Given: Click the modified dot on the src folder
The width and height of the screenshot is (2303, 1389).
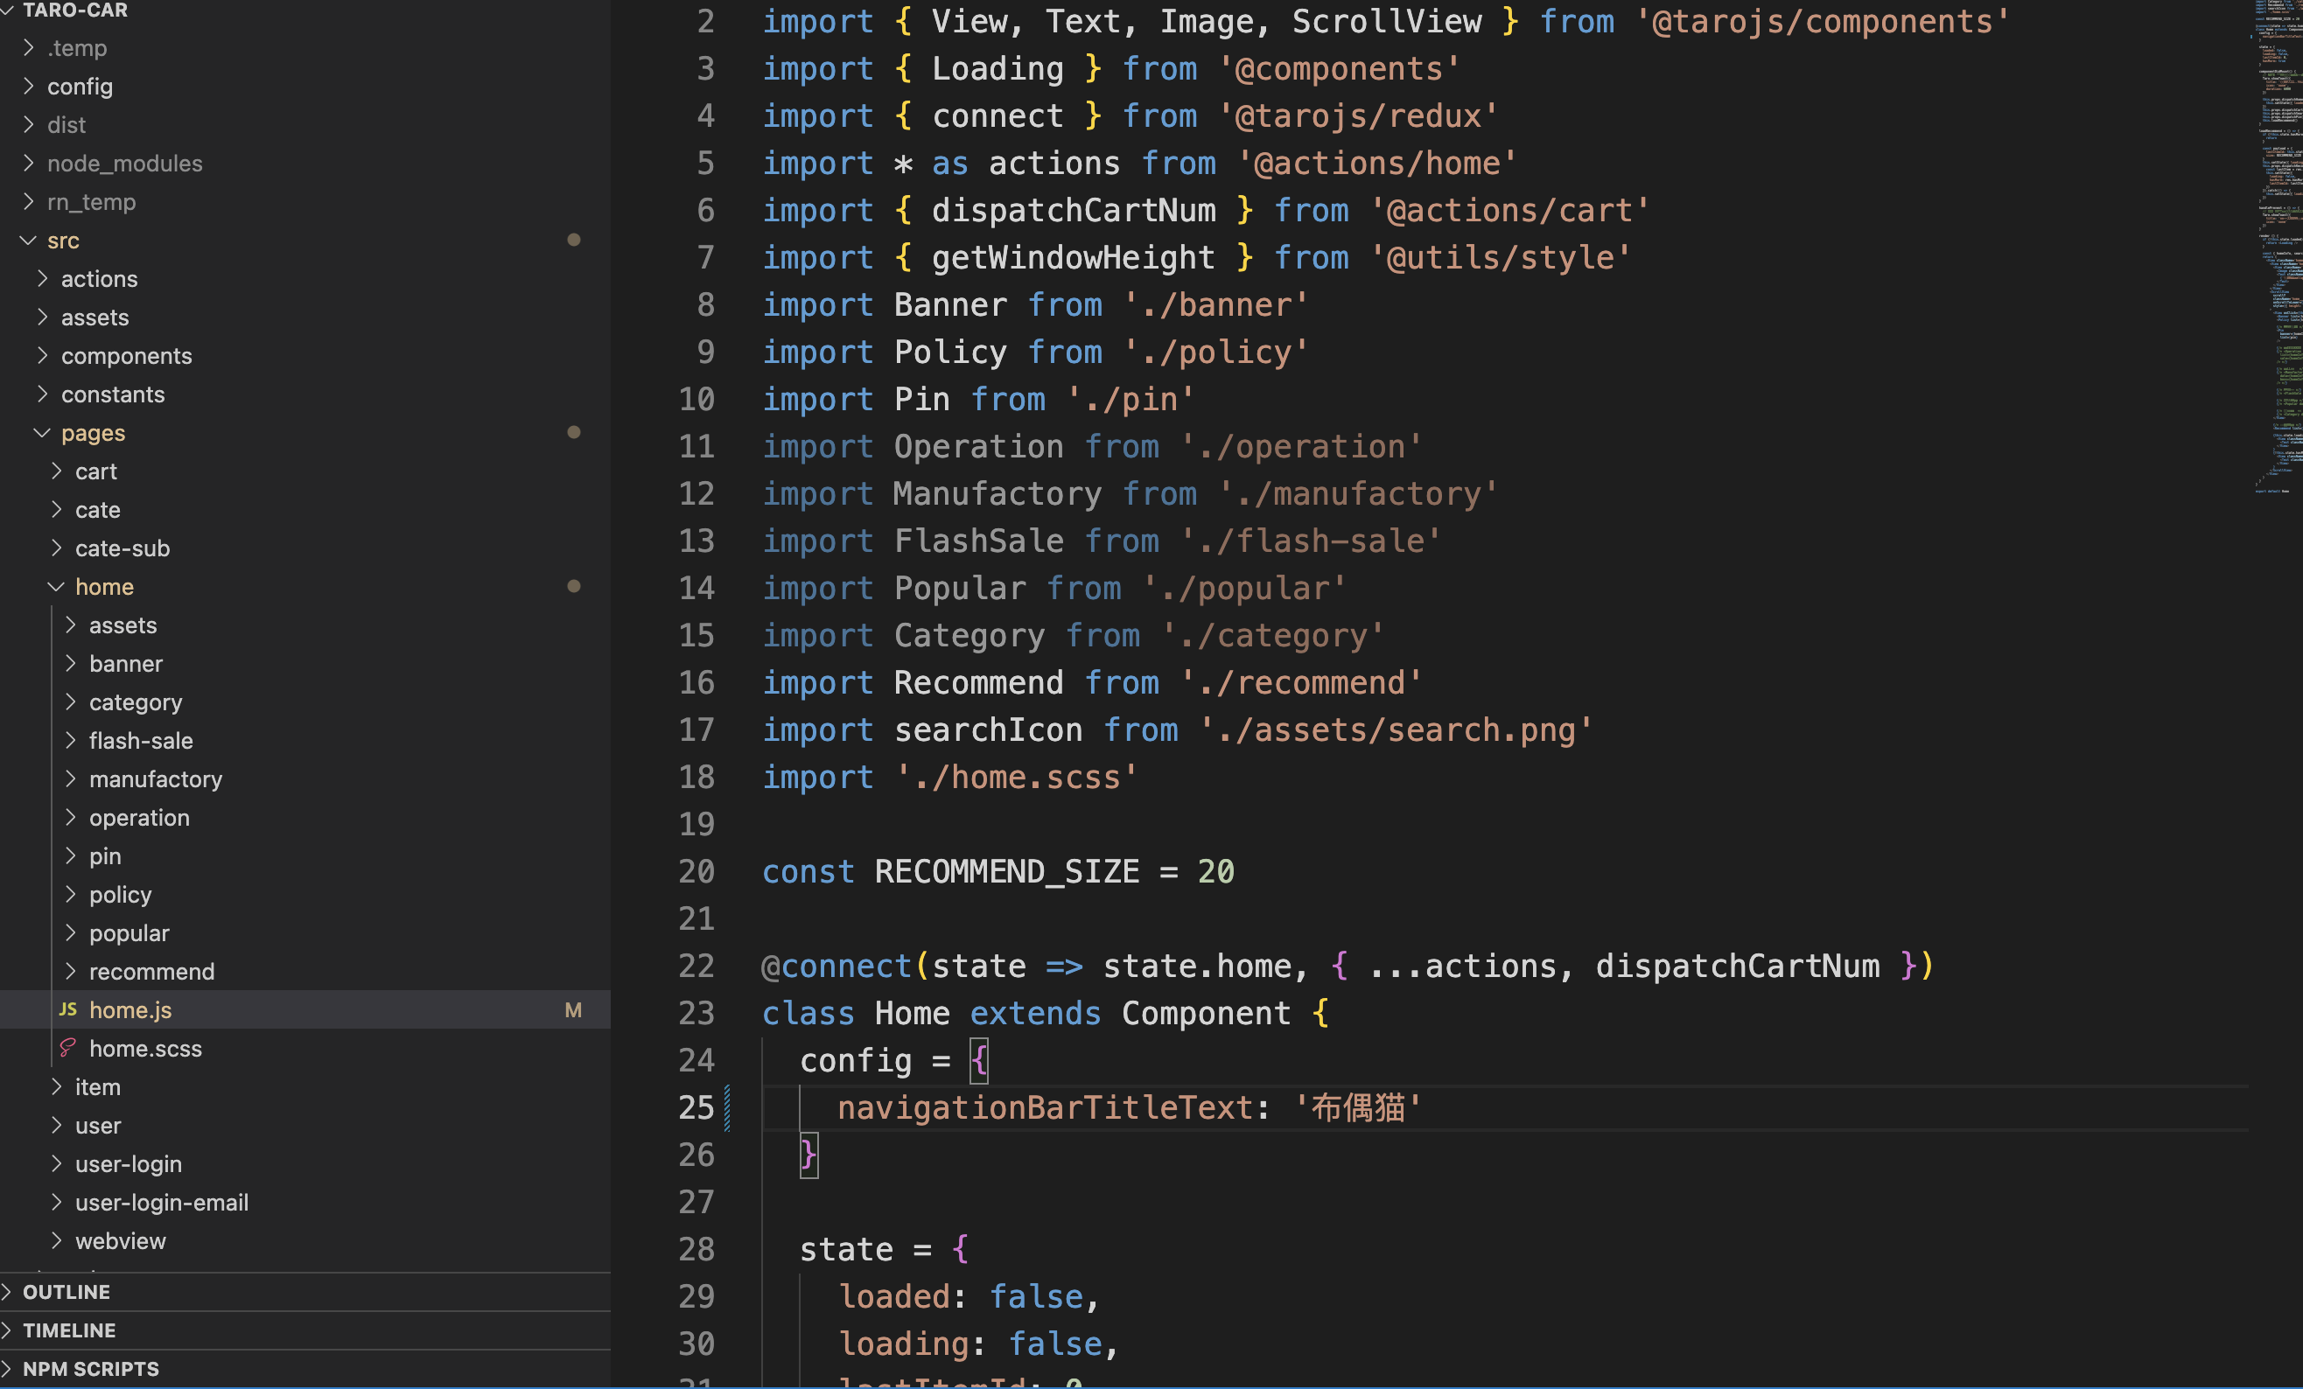Looking at the screenshot, I should tap(574, 240).
